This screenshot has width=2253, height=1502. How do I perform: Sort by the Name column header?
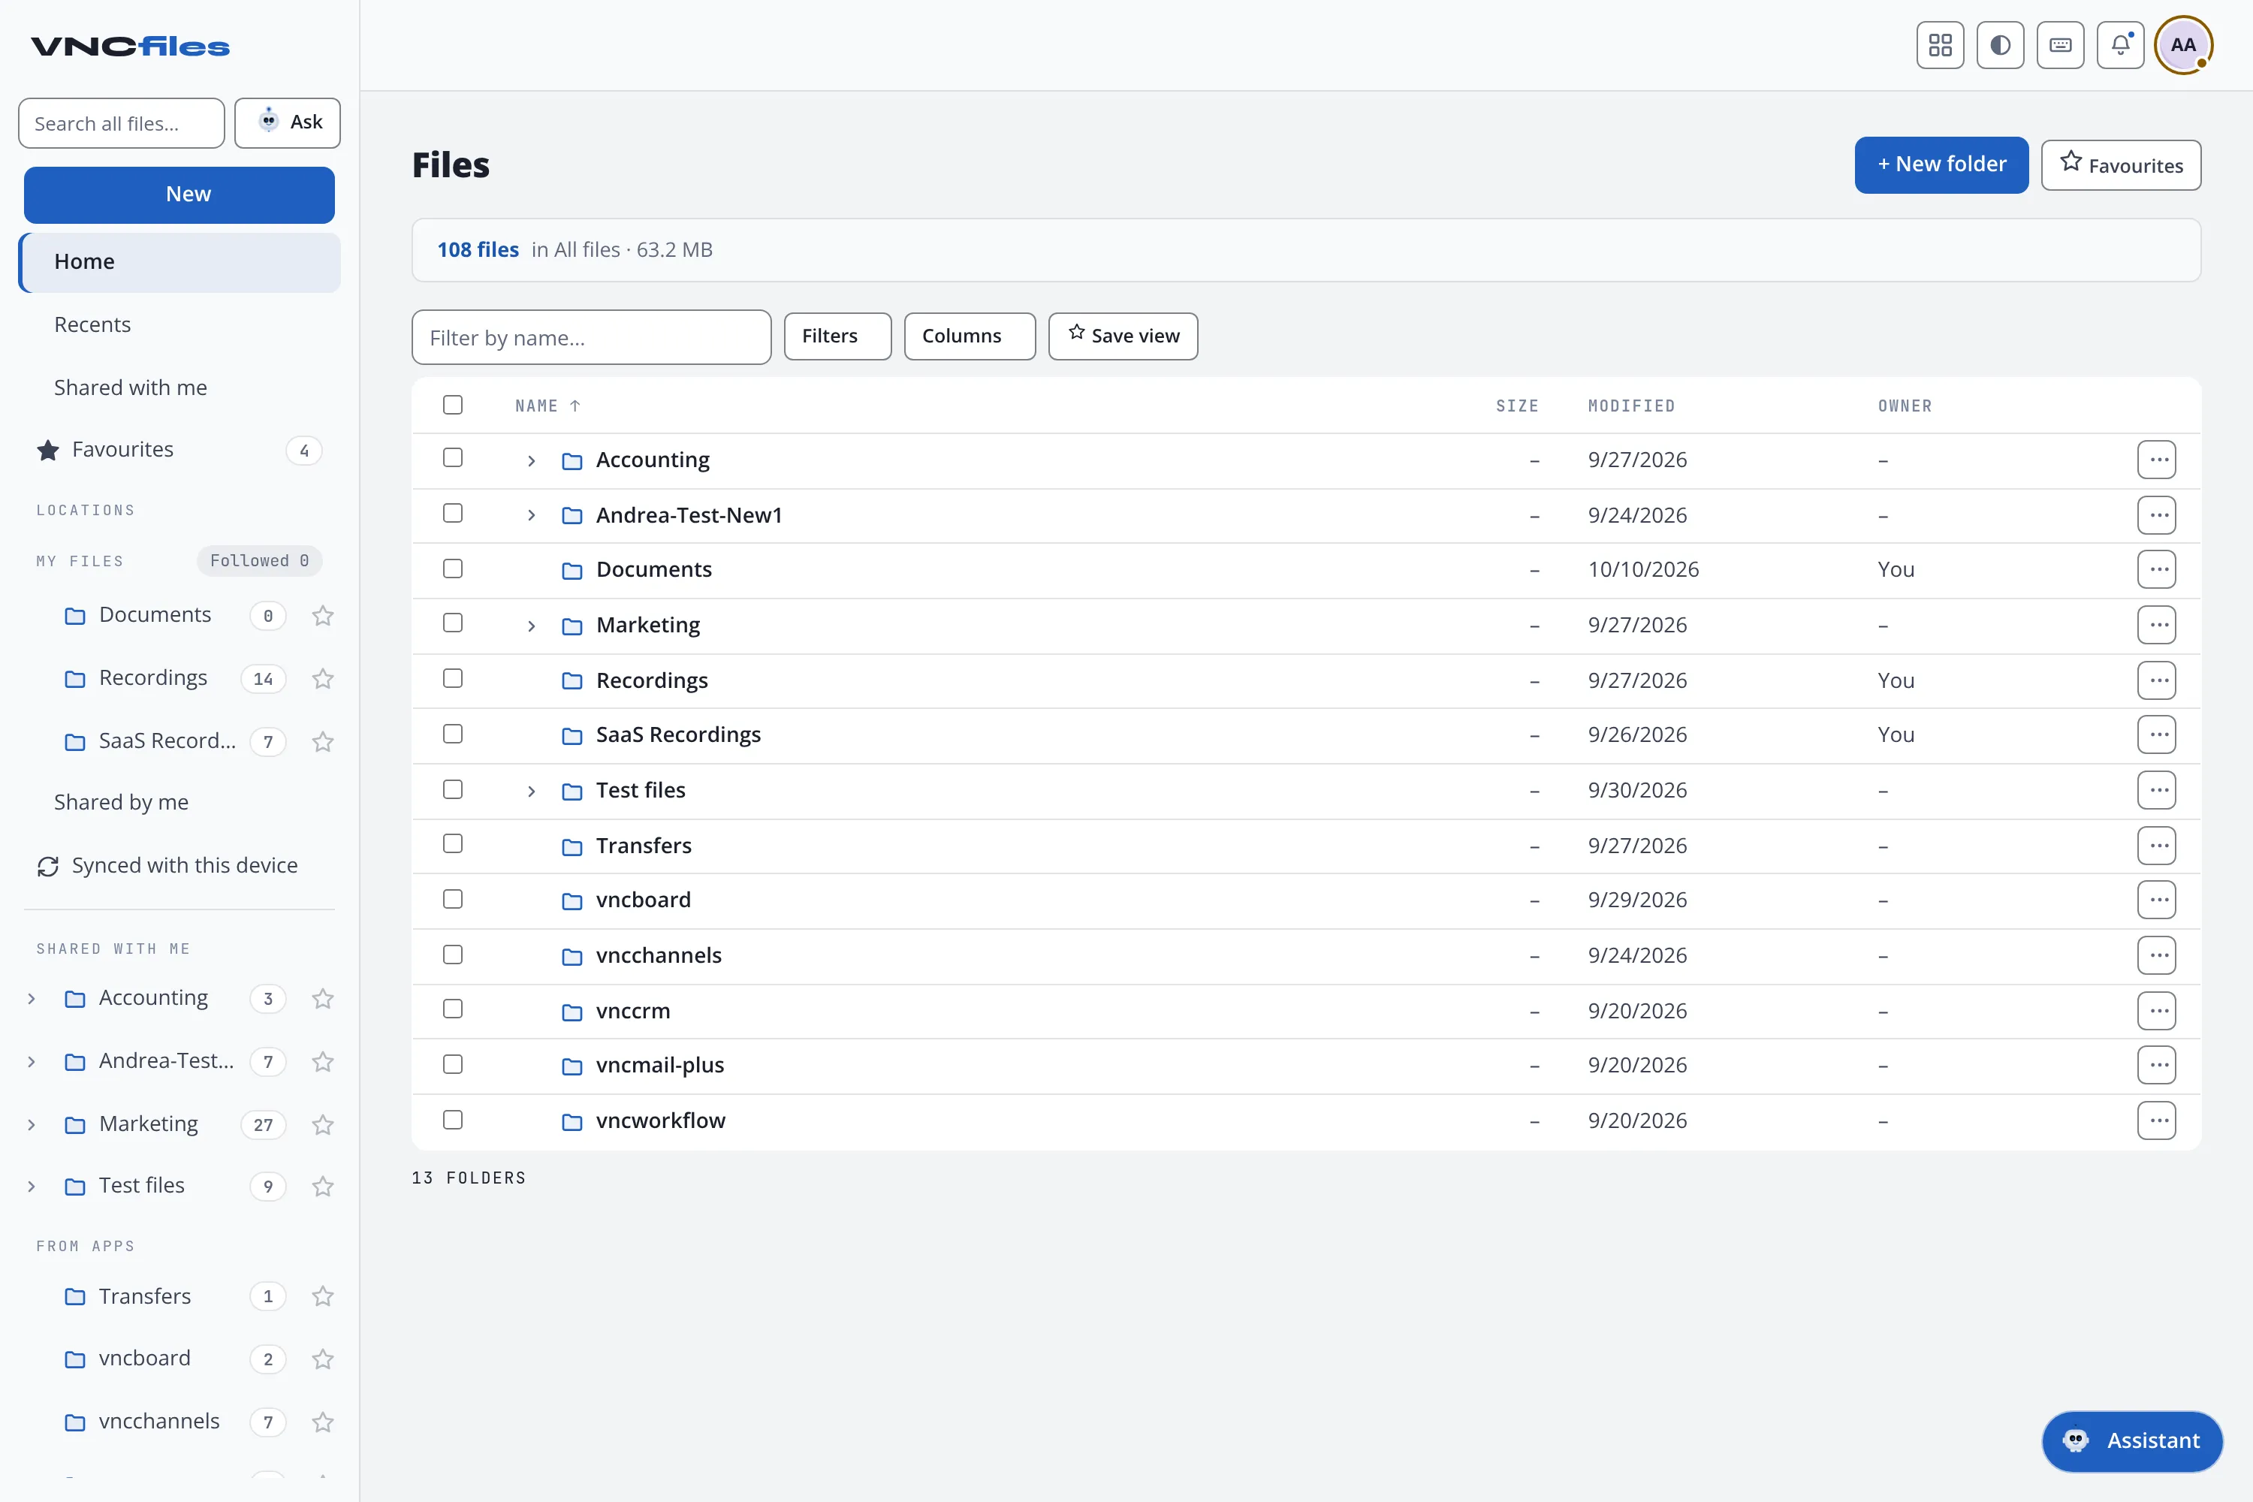pyautogui.click(x=548, y=406)
